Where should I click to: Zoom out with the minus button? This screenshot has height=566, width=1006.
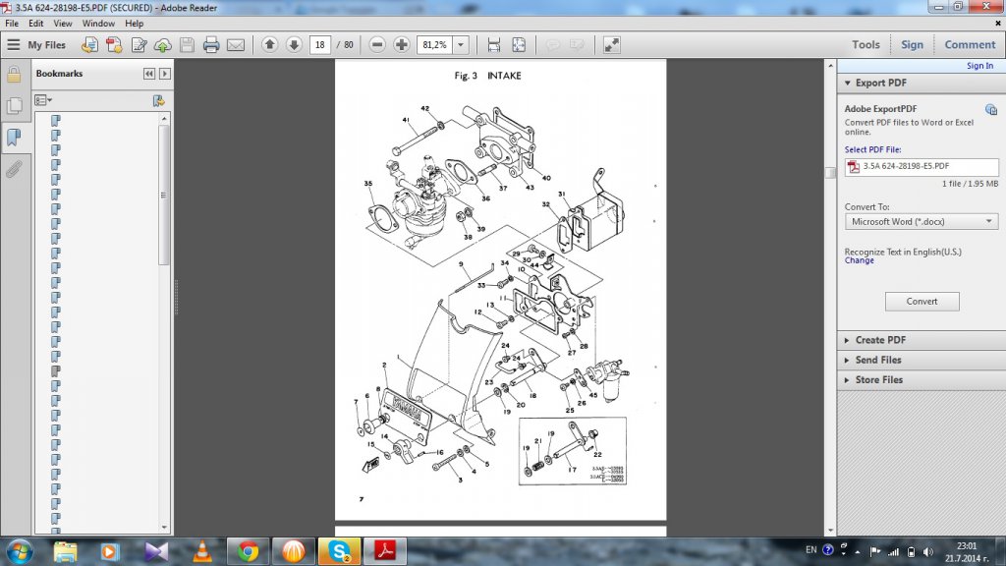377,45
